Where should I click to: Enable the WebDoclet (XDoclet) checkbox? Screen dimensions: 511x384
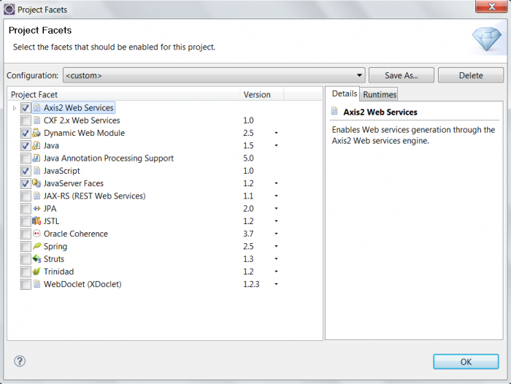[26, 284]
